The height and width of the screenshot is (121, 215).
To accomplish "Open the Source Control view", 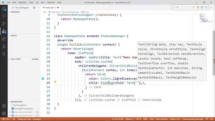I will [4, 24].
